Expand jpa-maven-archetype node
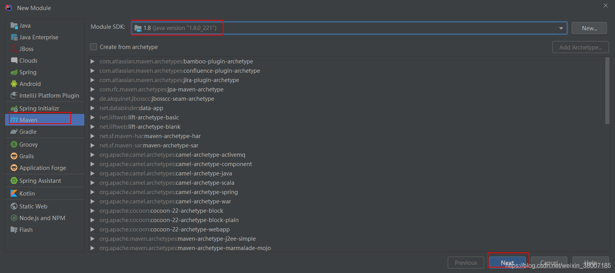Viewport: 615px width, 273px height. (x=93, y=89)
